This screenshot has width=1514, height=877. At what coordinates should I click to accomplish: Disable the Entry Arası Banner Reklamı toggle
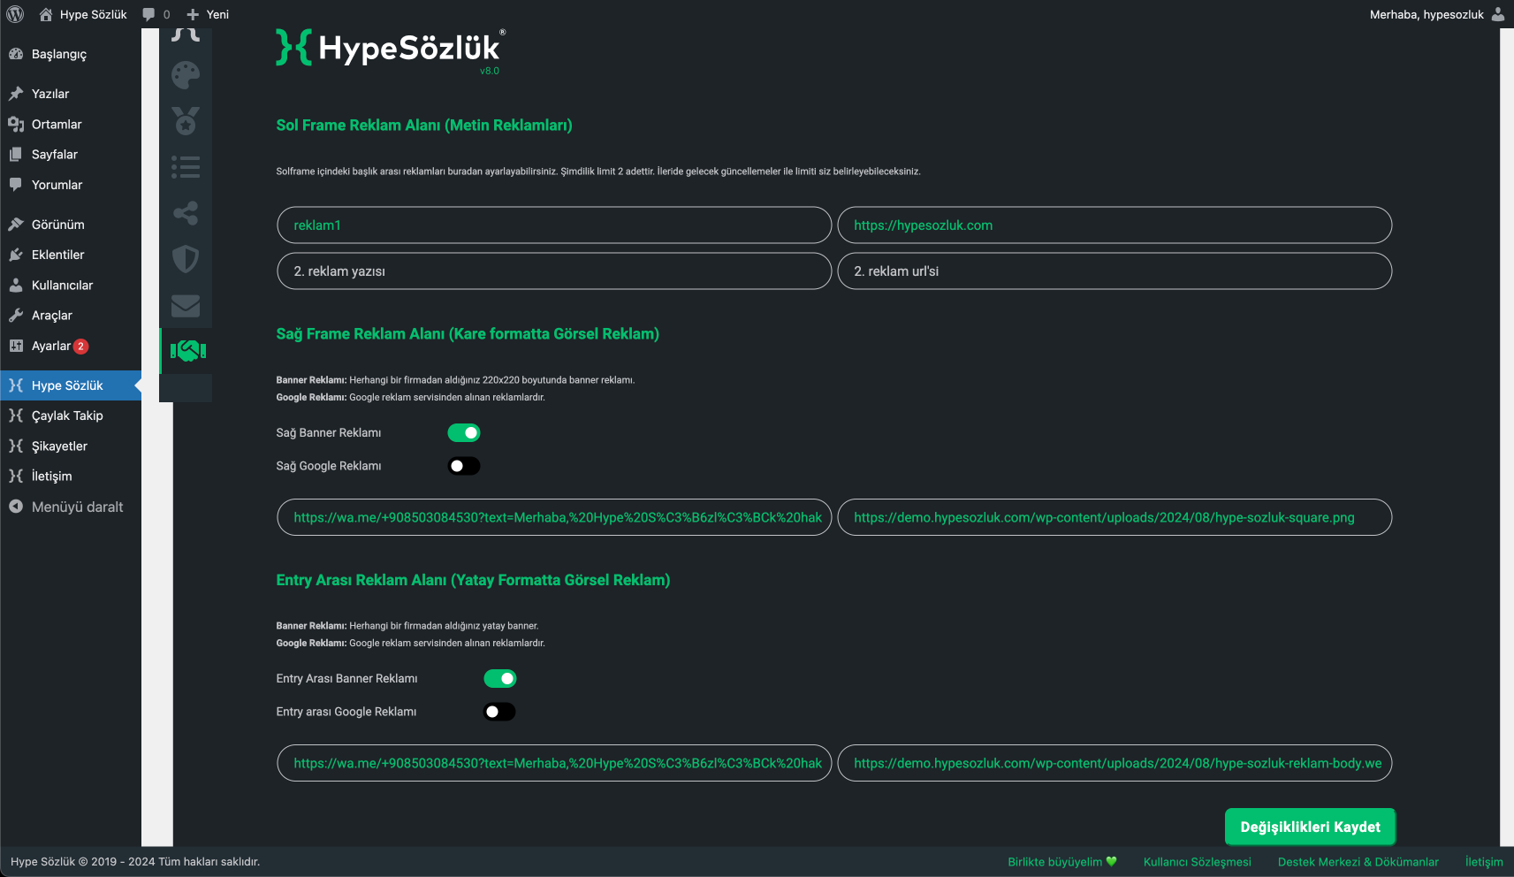click(x=499, y=678)
